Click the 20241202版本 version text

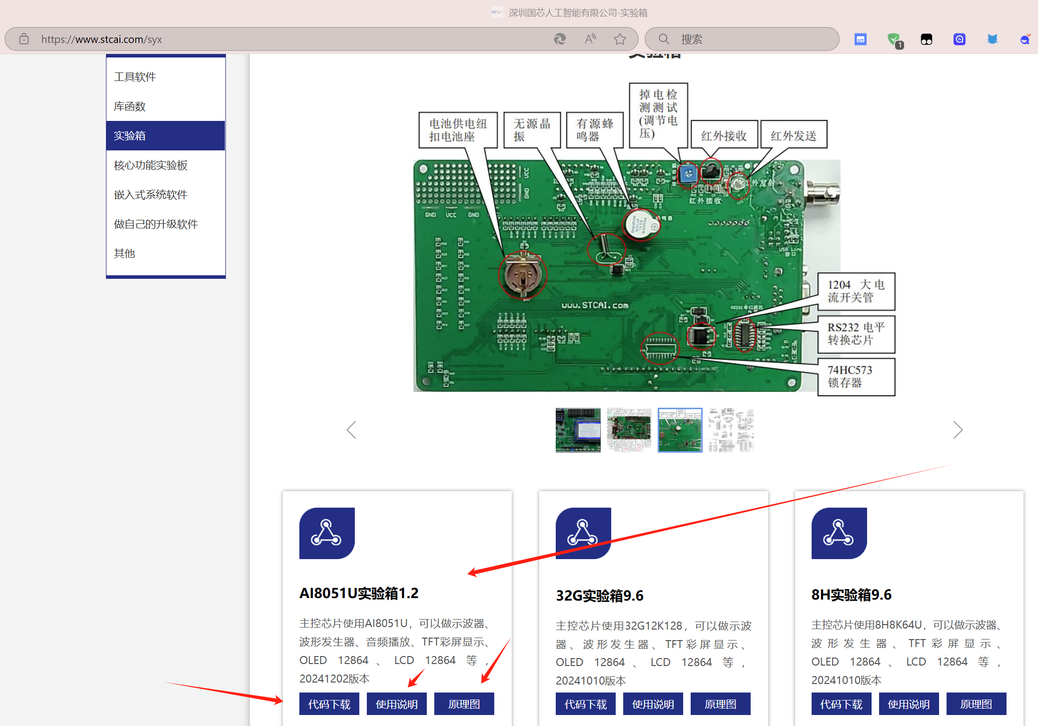tap(334, 679)
